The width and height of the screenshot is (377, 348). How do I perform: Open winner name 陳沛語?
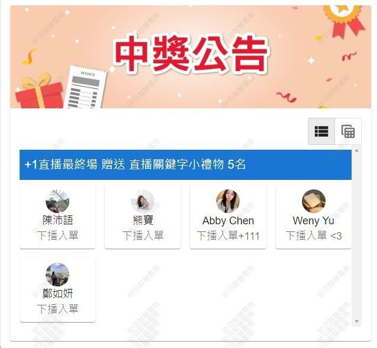tap(58, 220)
